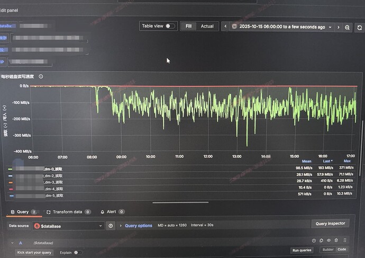Refresh the dashboard panel
This screenshot has width=365, height=258.
360,28
